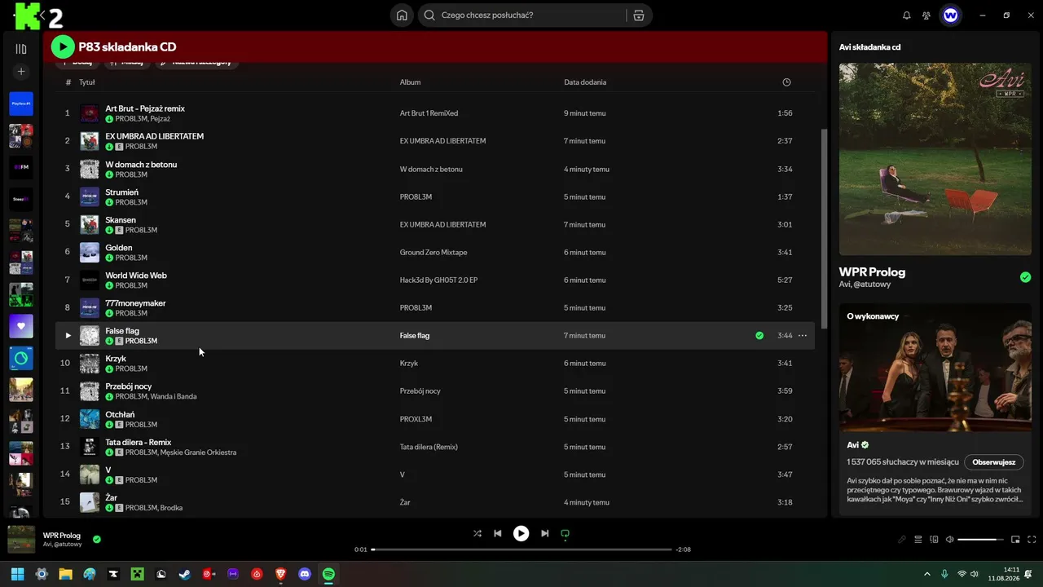The width and height of the screenshot is (1043, 587).
Task: Open the miniplayer icon
Action: (x=1015, y=540)
